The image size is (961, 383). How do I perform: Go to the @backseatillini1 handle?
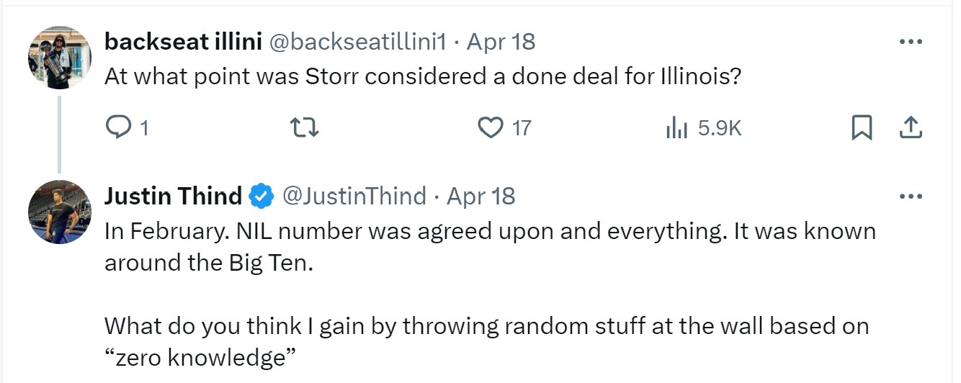pos(358,42)
